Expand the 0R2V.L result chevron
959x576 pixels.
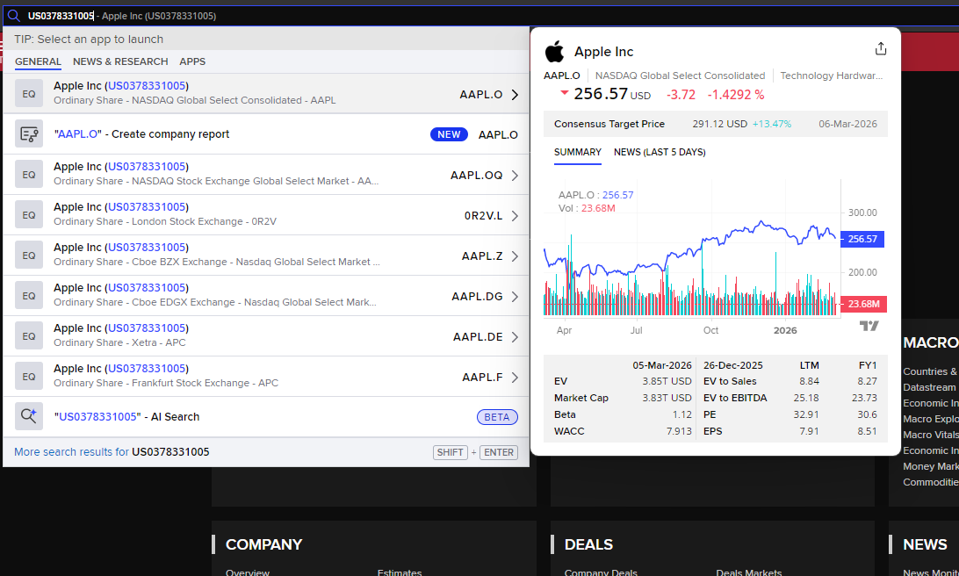pos(515,215)
